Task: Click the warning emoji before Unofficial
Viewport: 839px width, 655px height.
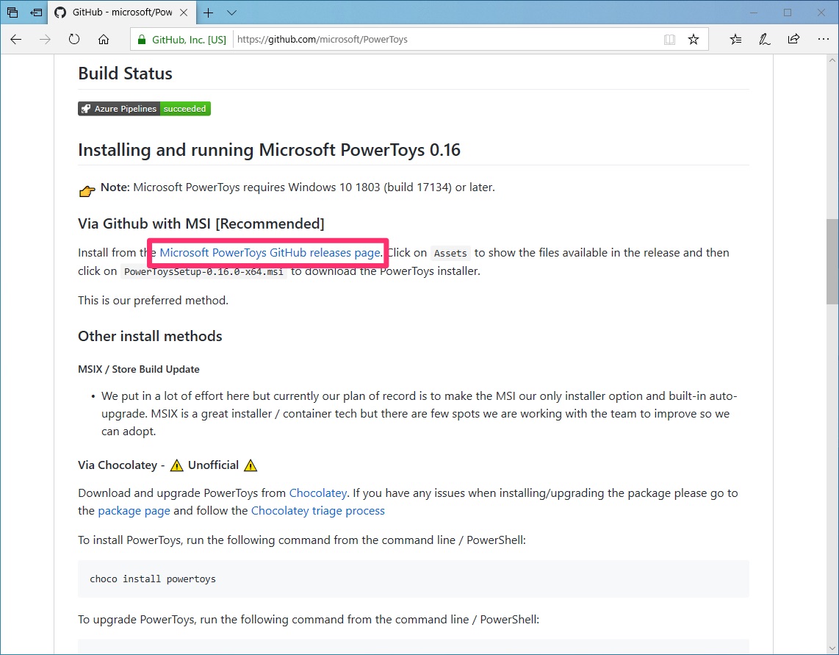Action: click(176, 465)
